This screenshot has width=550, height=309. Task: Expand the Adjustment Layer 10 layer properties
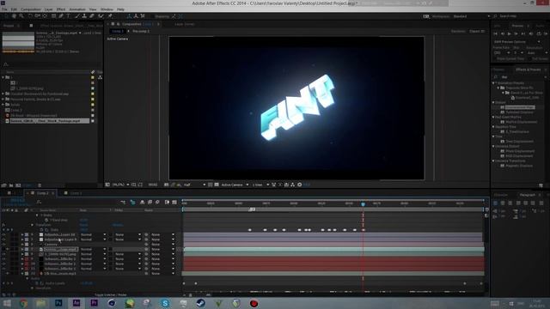click(x=22, y=234)
